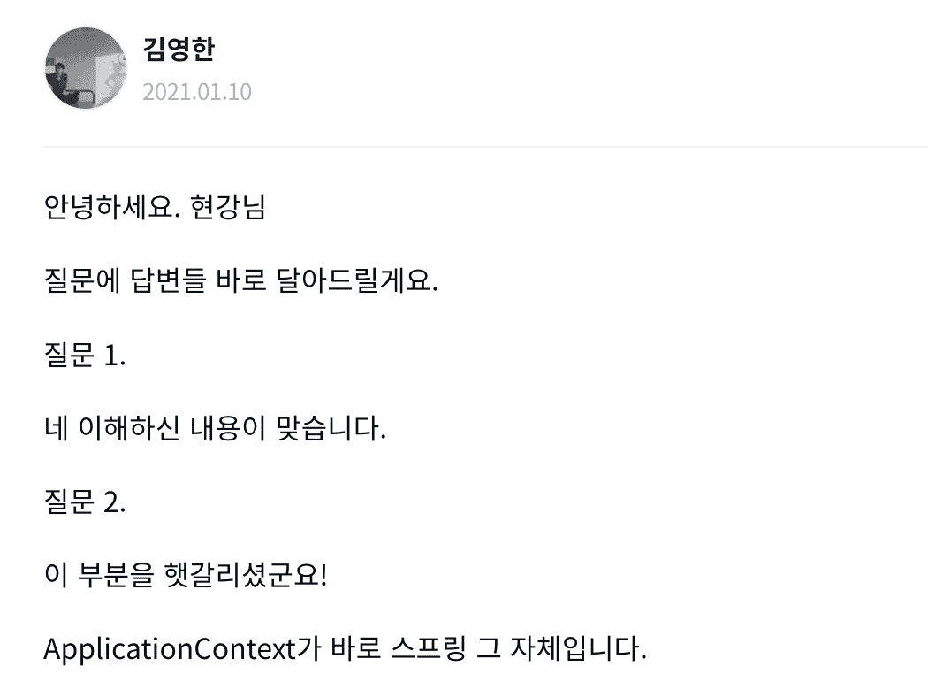Click the heading text 질문 2.
Image resolution: width=928 pixels, height=697 pixels.
85,502
